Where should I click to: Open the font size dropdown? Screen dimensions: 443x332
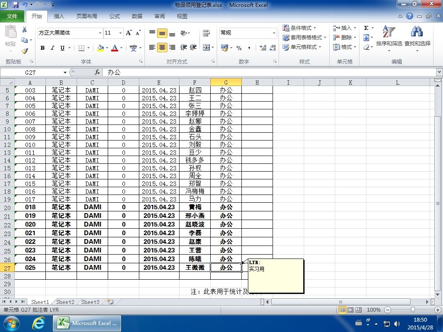120,33
